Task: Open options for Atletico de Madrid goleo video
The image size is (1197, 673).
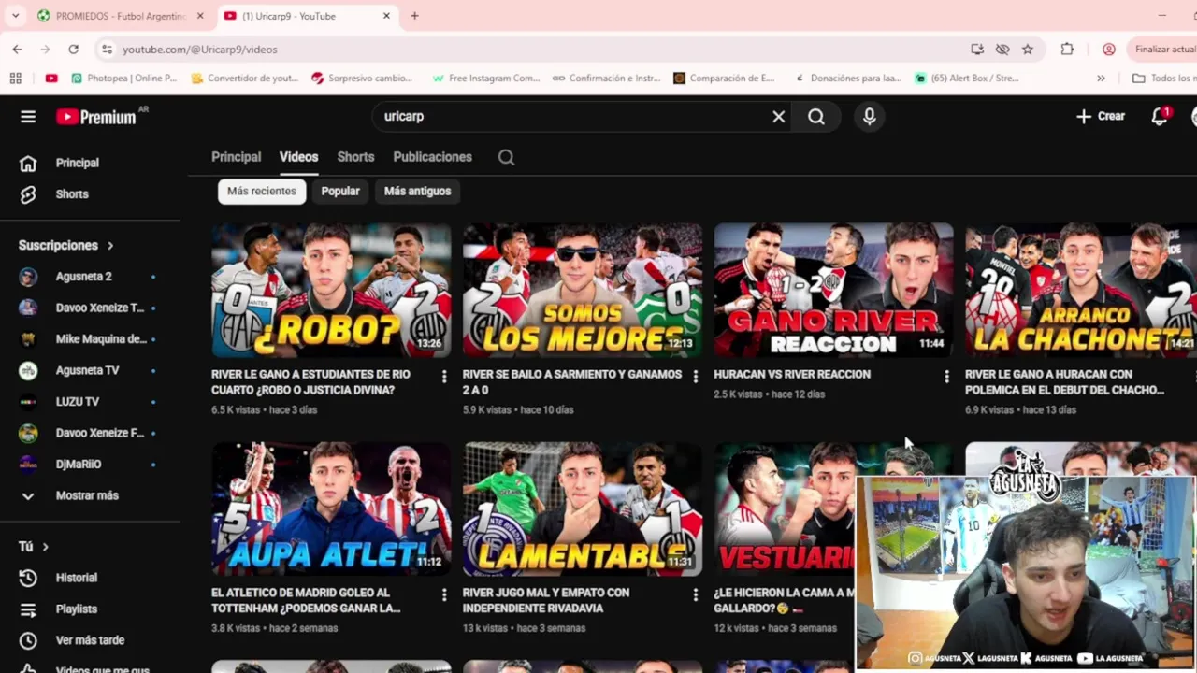Action: (444, 594)
